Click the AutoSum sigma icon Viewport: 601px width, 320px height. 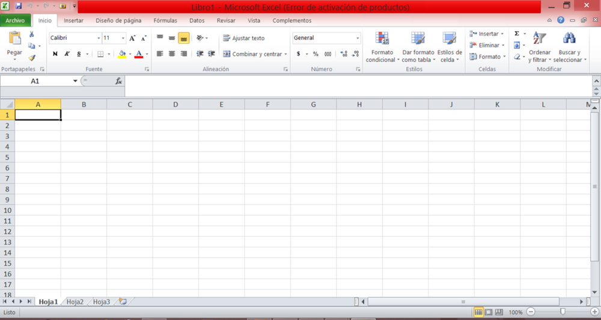(x=516, y=34)
